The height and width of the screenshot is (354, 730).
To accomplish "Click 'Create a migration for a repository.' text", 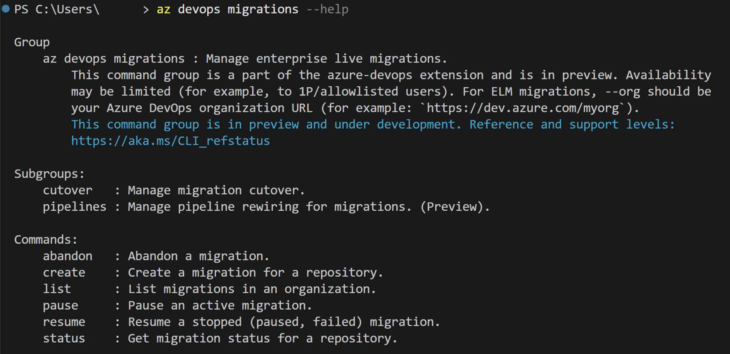I will point(255,273).
